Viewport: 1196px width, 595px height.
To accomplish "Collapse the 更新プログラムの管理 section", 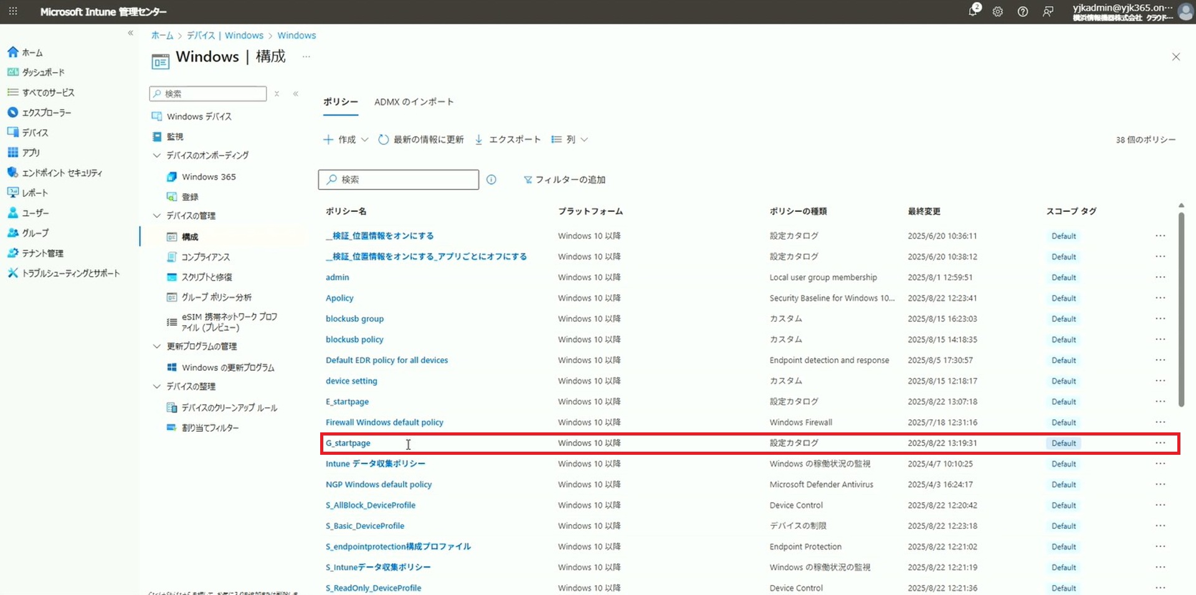I will 157,346.
